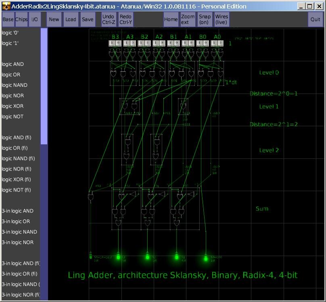Viewport: 326px width, 302px height.
Task: Toggle the '1' key under input B3
Action: (x=112, y=44)
